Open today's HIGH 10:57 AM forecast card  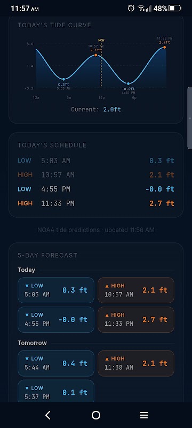[136, 290]
